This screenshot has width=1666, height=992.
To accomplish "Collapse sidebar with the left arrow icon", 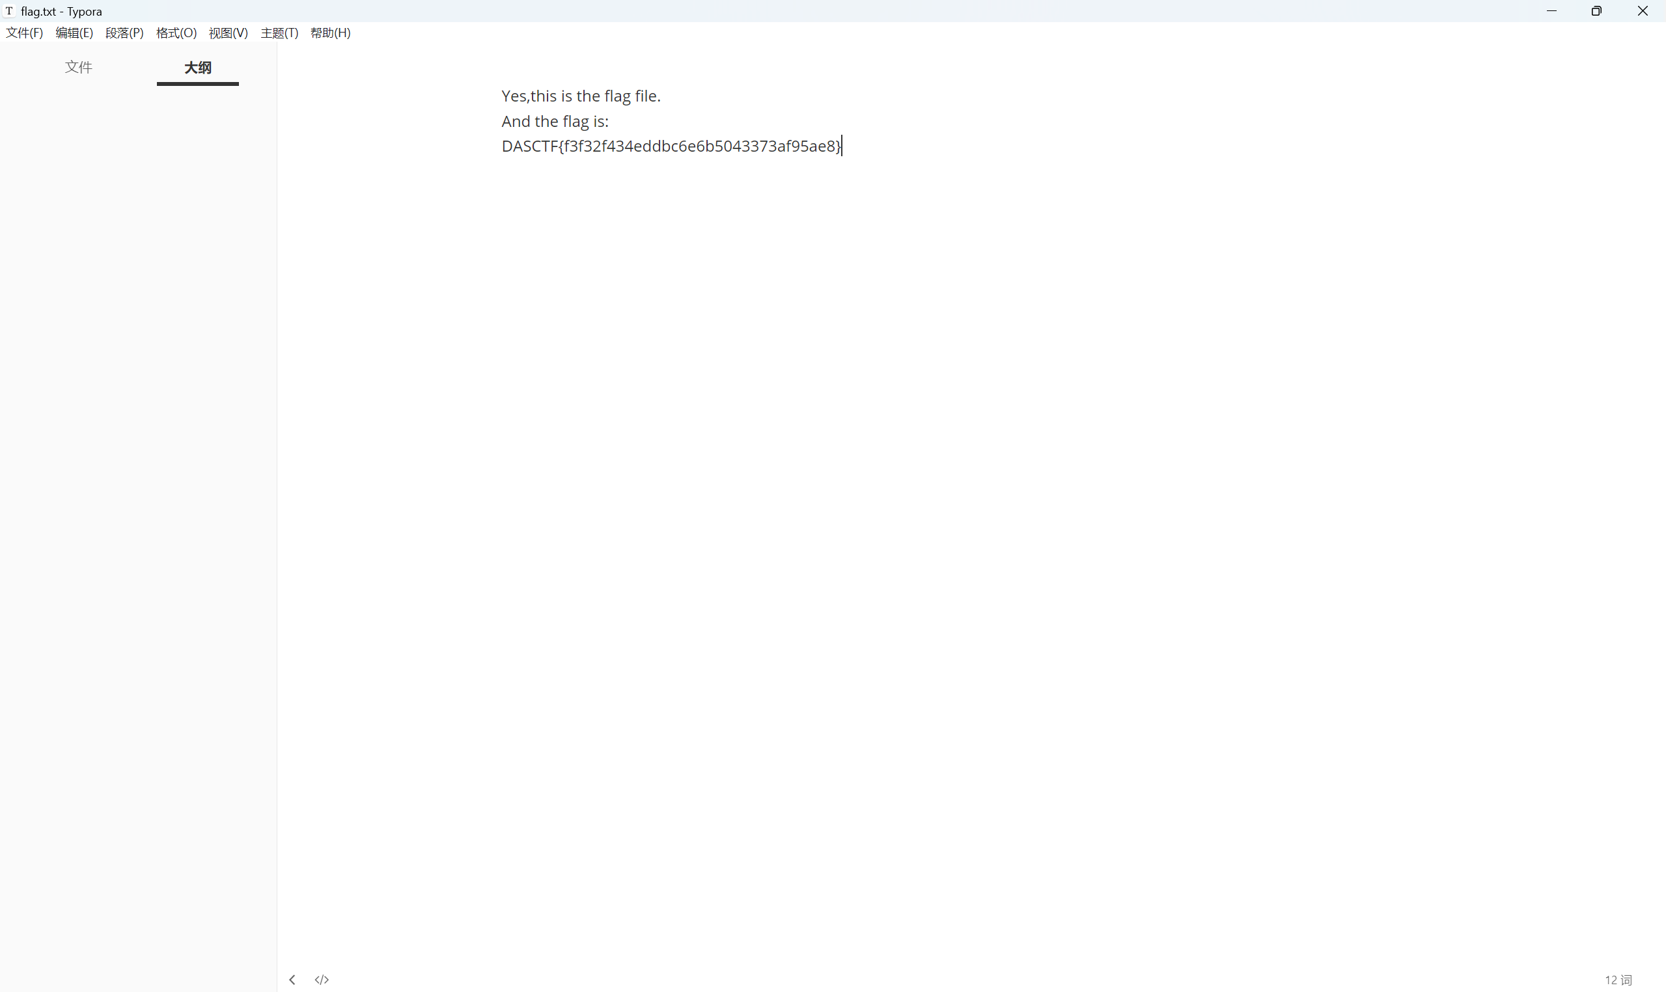I will 292,979.
